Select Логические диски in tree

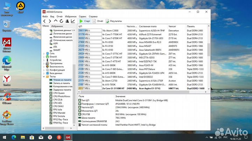(x=61, y=34)
